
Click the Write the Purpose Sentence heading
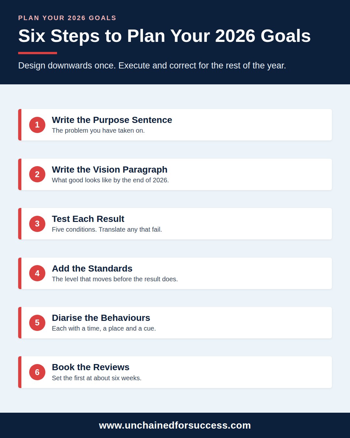pyautogui.click(x=112, y=120)
